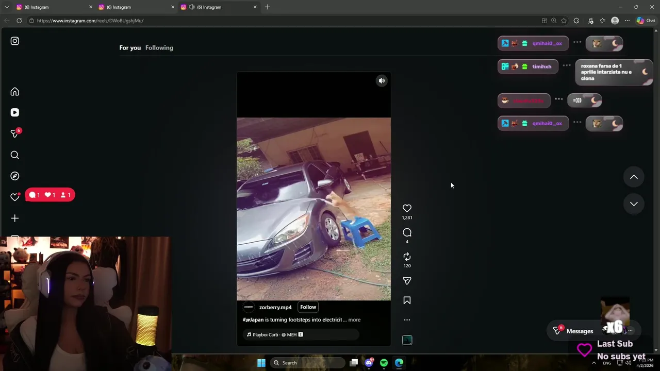Open notifications heart in sidebar
The image size is (660, 371).
point(15,197)
